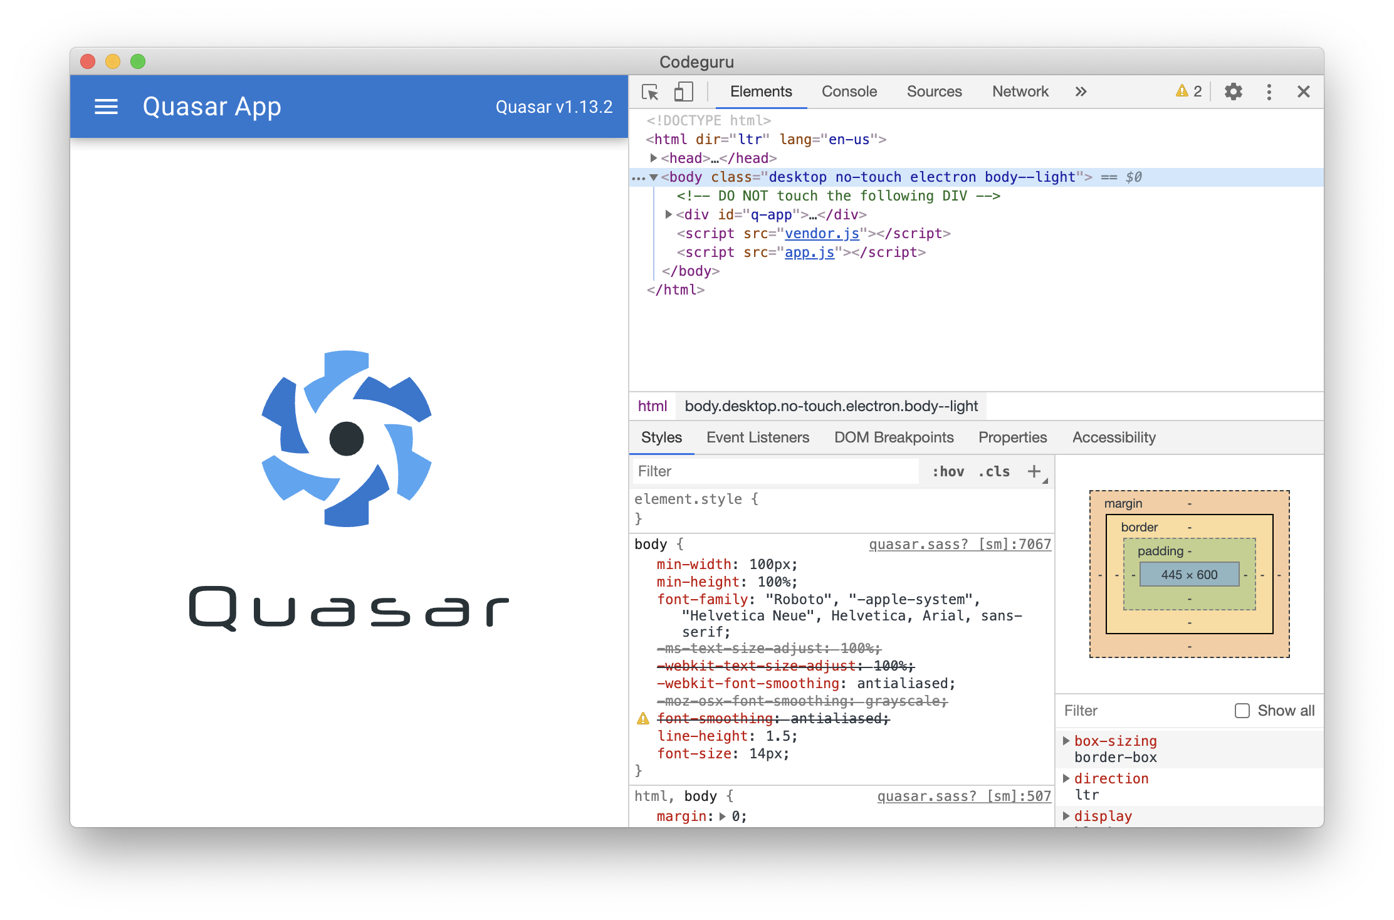Expand the box-sizing computed property
Screen dimensions: 1394x920
click(1066, 741)
